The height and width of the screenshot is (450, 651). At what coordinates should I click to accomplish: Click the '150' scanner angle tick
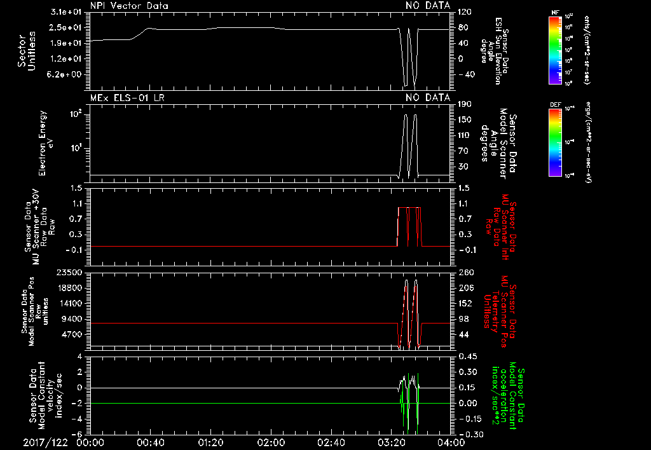click(x=465, y=119)
